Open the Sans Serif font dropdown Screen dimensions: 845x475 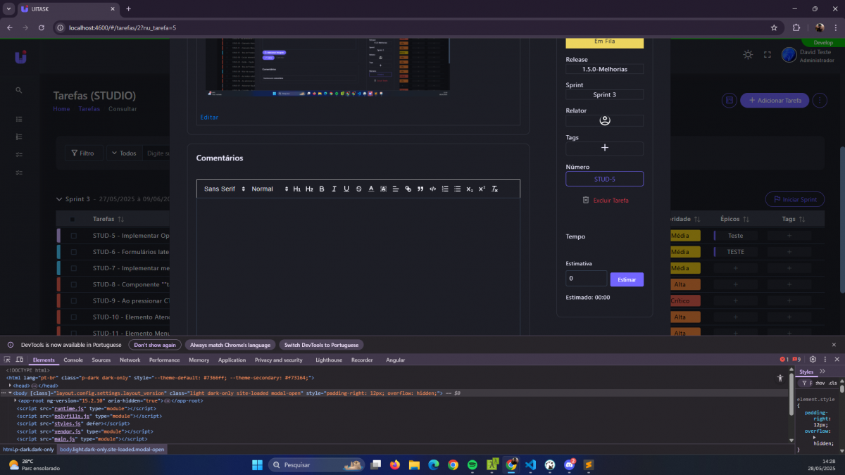[224, 189]
